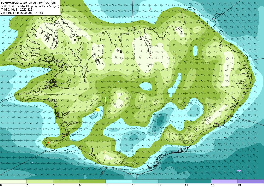Image resolution: width=264 pixels, height=187 pixels.
Task: Click the legend scale label '10'
Action: 134,185
